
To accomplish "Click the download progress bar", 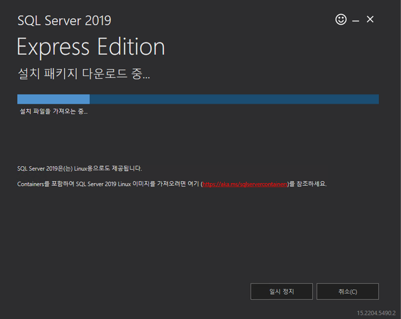I will point(198,99).
